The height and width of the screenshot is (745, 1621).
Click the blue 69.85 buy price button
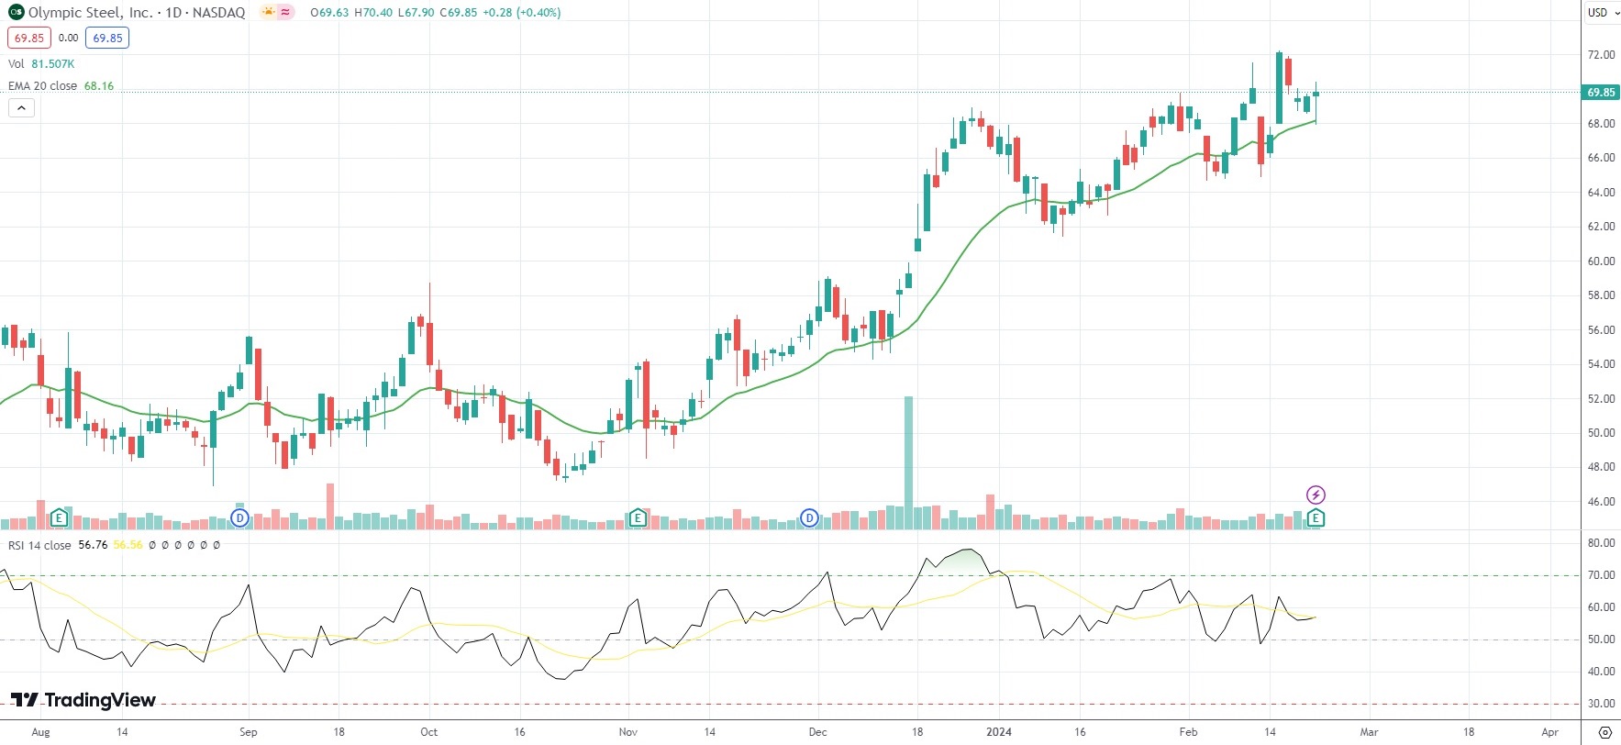point(107,39)
